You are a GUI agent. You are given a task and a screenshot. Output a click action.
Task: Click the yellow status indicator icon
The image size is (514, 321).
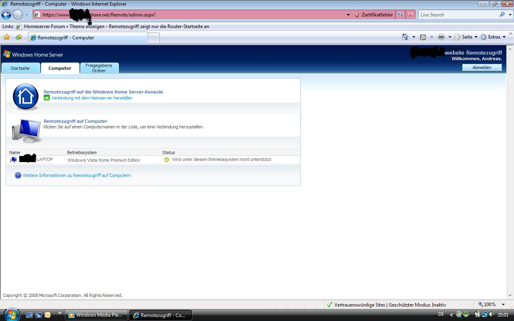tap(167, 160)
